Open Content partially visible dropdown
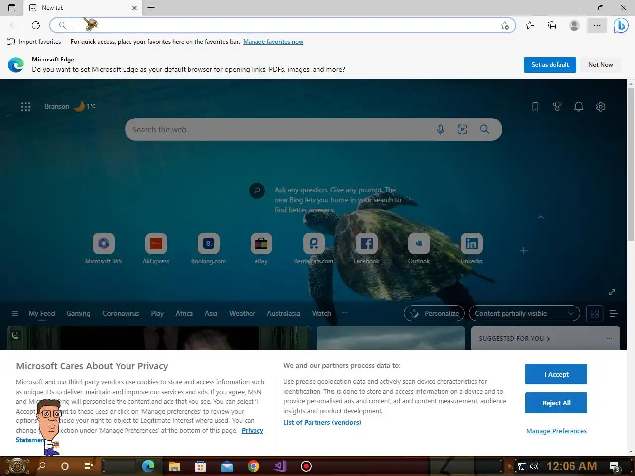The height and width of the screenshot is (476, 635). [524, 313]
